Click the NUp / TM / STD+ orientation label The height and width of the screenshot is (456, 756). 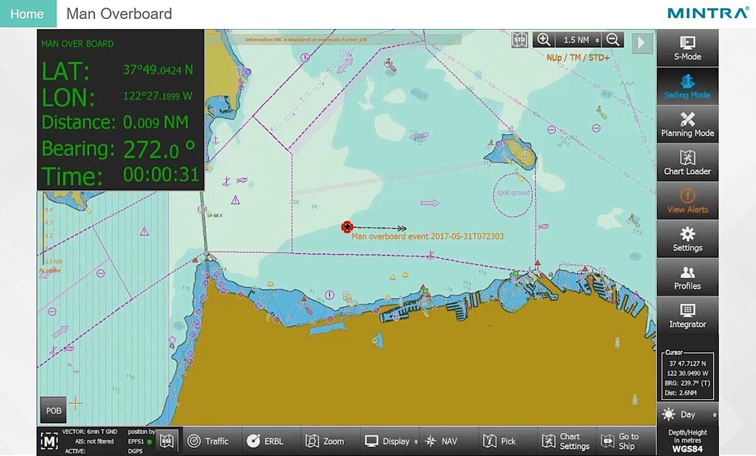point(578,57)
